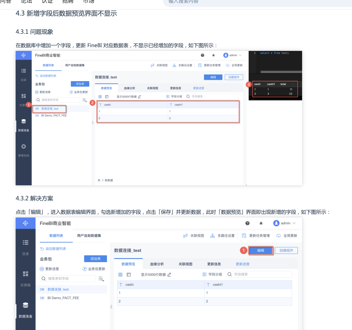Switch to 用户自助数据集 tab in the 4.3.2 screenshot
The height and width of the screenshot is (330, 352).
click(x=89, y=236)
